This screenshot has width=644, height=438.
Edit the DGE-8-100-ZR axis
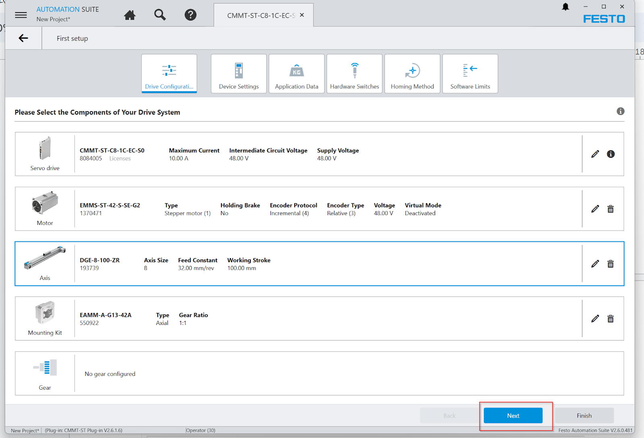point(595,264)
